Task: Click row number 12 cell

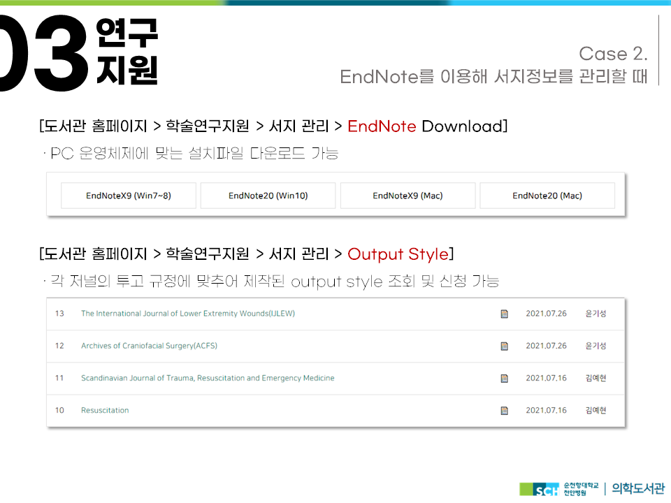Action: pyautogui.click(x=59, y=346)
